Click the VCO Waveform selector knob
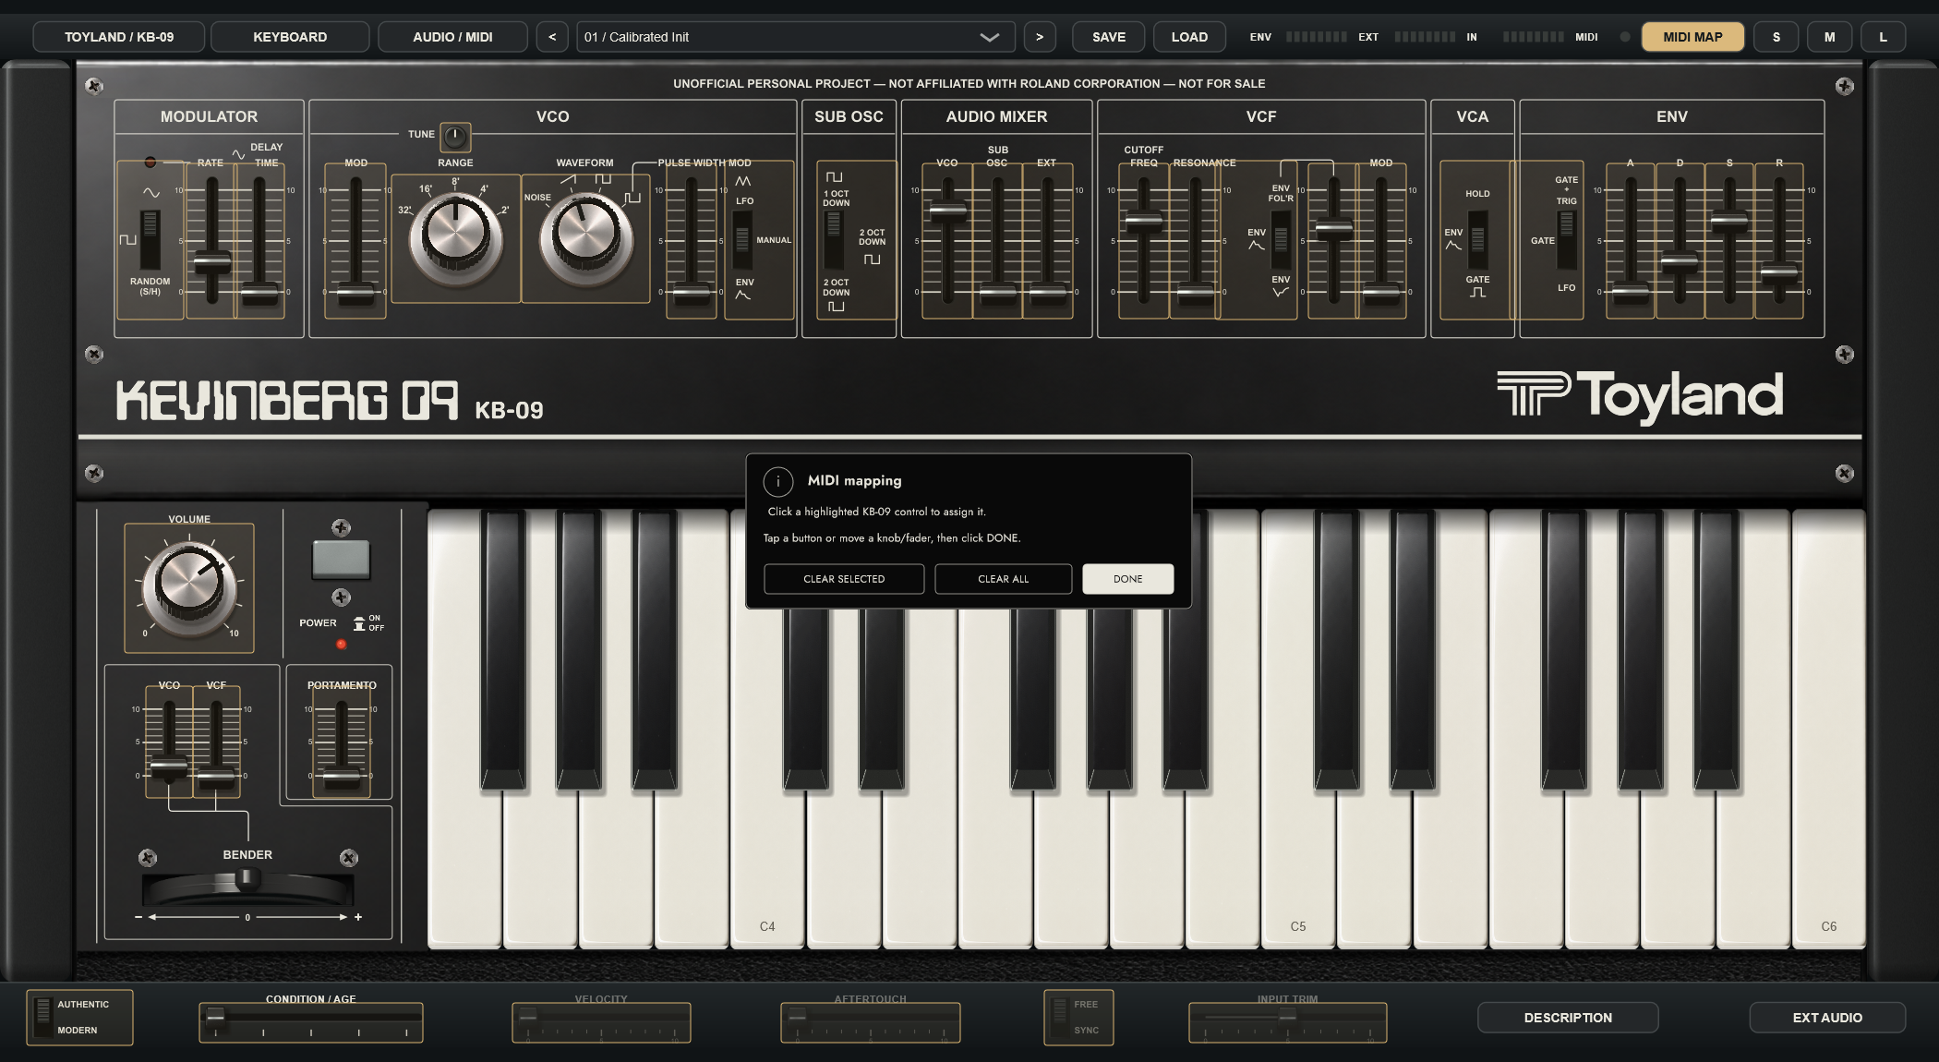1939x1062 pixels. pos(585,237)
